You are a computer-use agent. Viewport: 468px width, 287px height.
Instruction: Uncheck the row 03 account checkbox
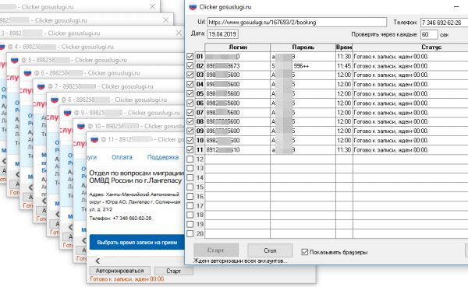190,75
